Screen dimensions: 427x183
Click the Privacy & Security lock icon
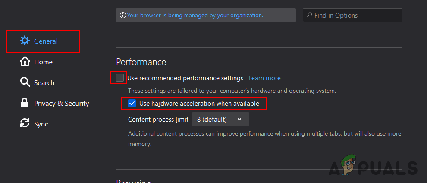[25, 103]
